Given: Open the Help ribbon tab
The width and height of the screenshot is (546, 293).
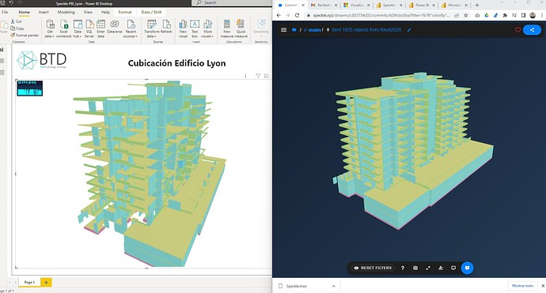Looking at the screenshot, I should [x=105, y=12].
